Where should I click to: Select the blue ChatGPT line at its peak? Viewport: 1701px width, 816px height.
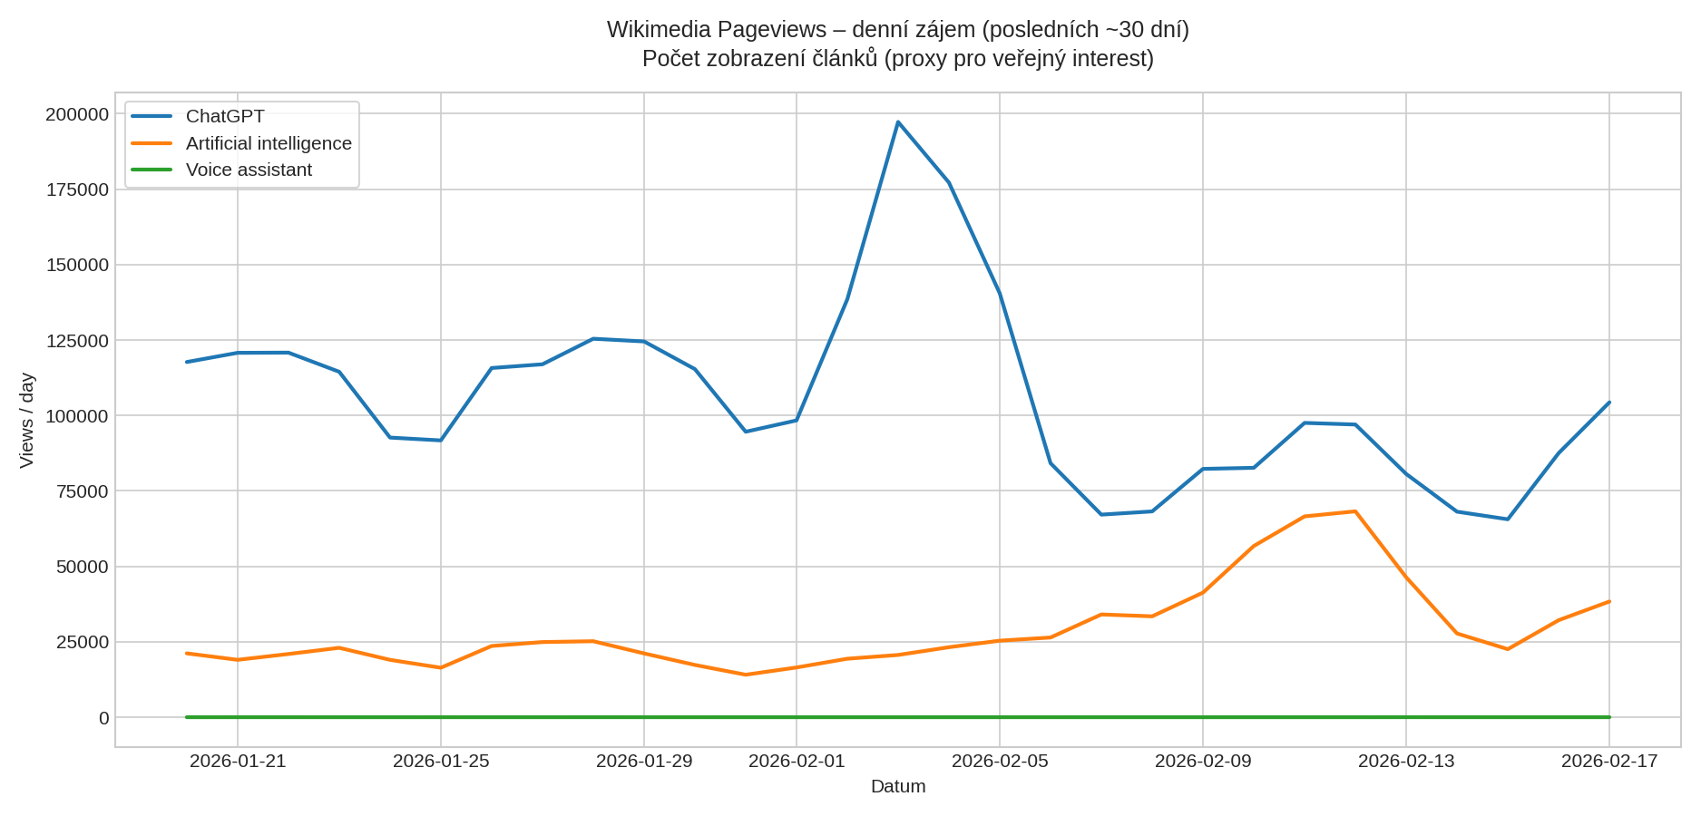point(898,121)
